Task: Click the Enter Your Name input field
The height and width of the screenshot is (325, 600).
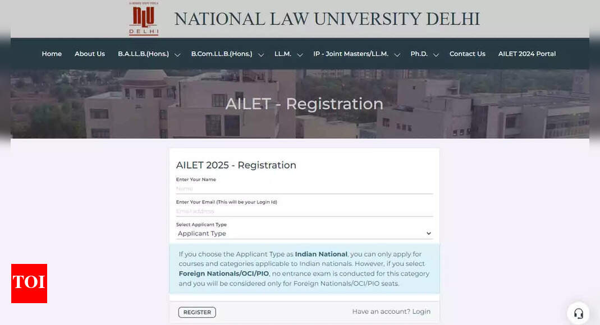Action: coord(304,188)
